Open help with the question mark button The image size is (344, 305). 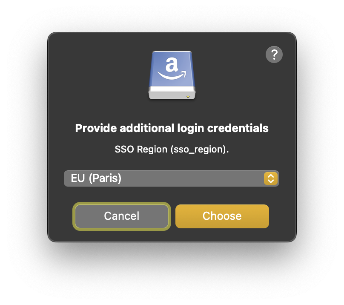[x=274, y=55]
